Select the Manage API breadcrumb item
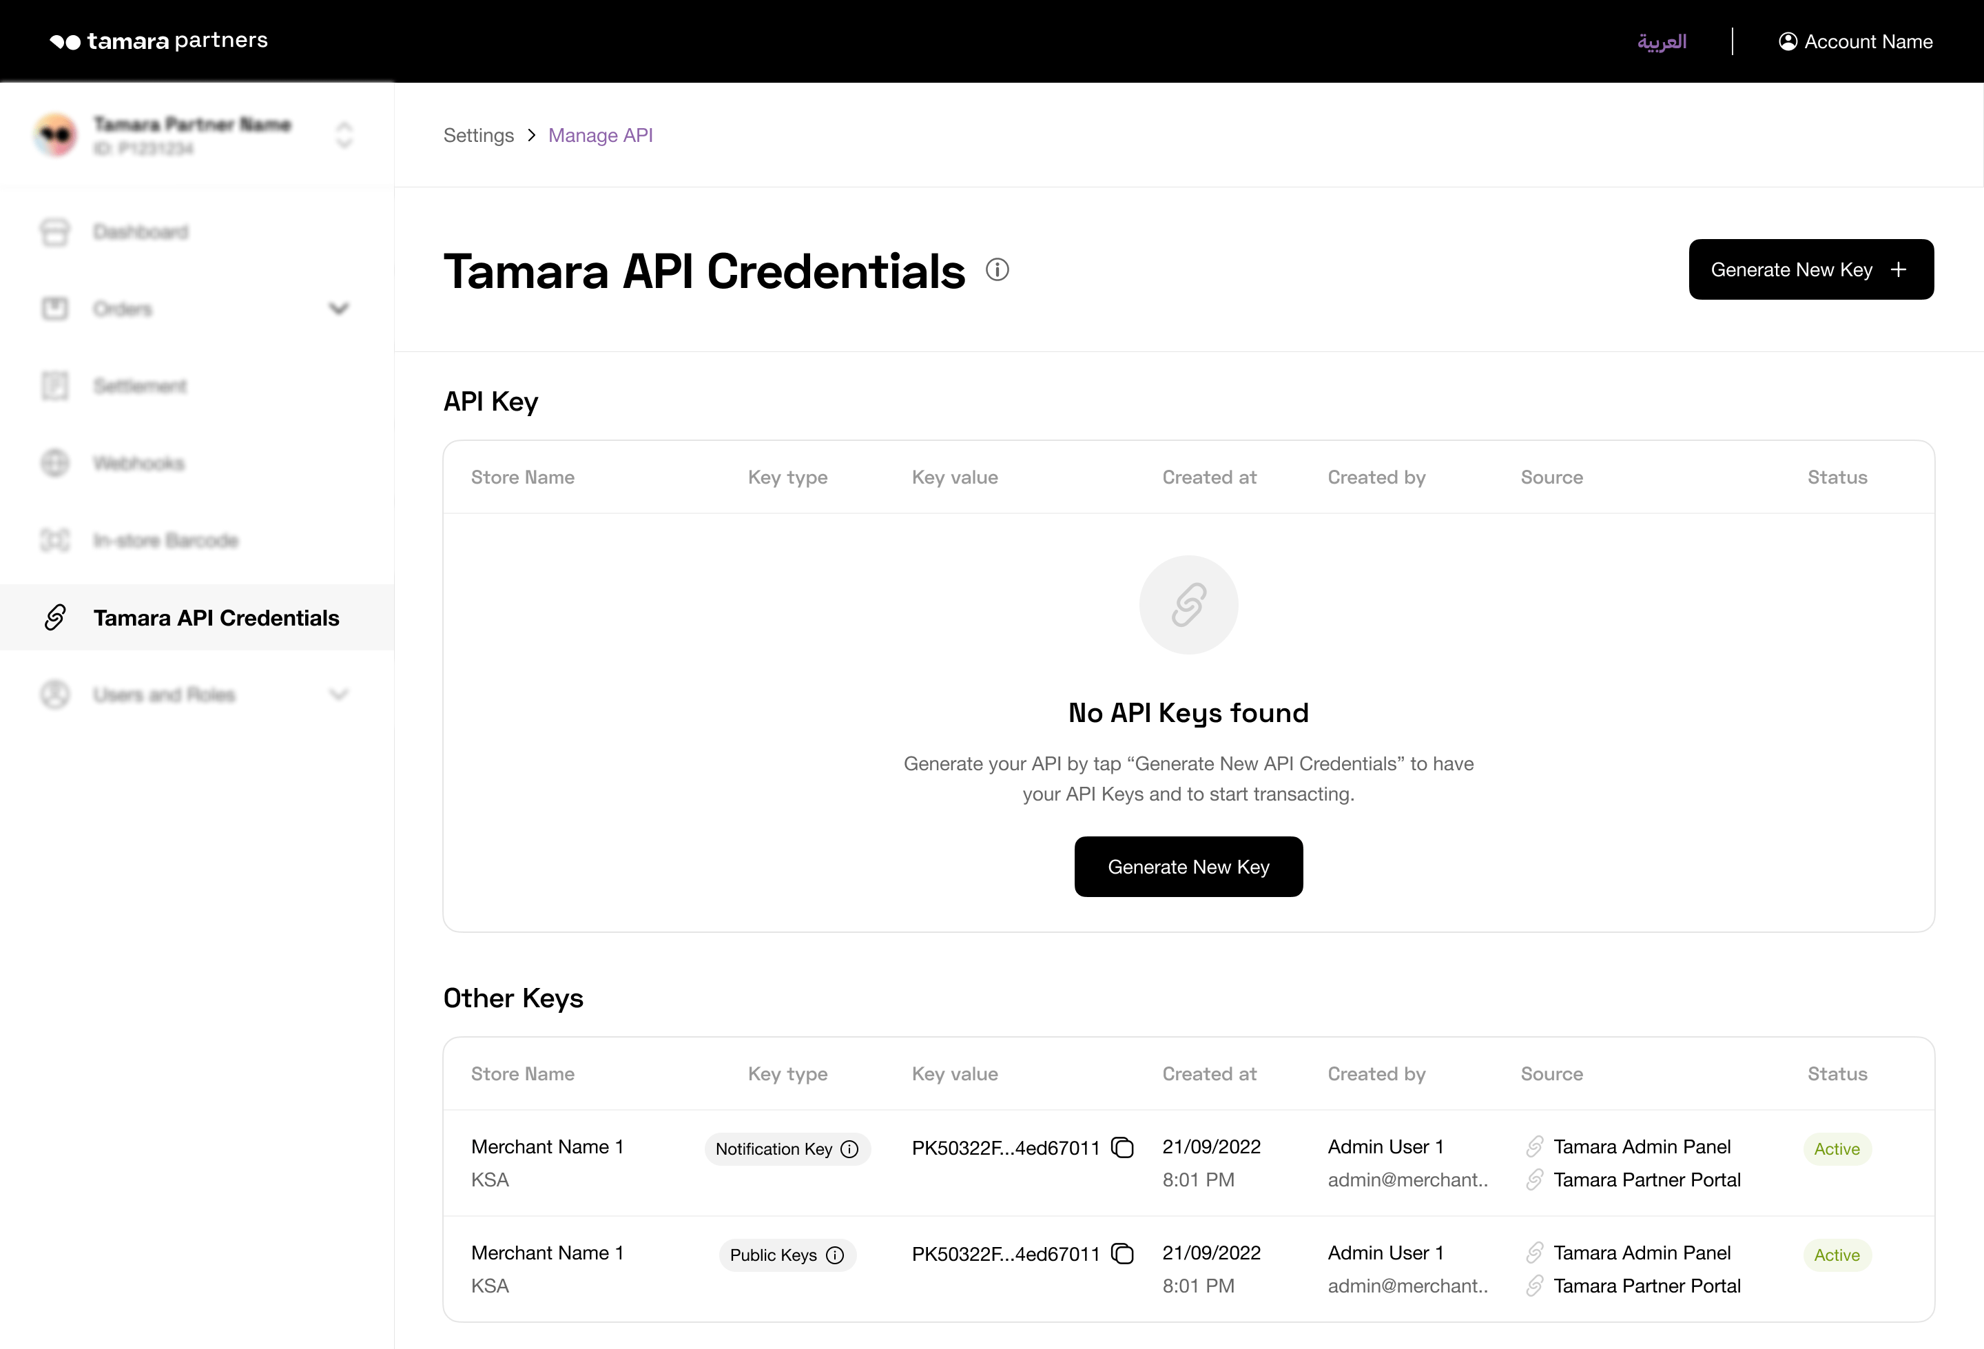1984x1349 pixels. [600, 135]
